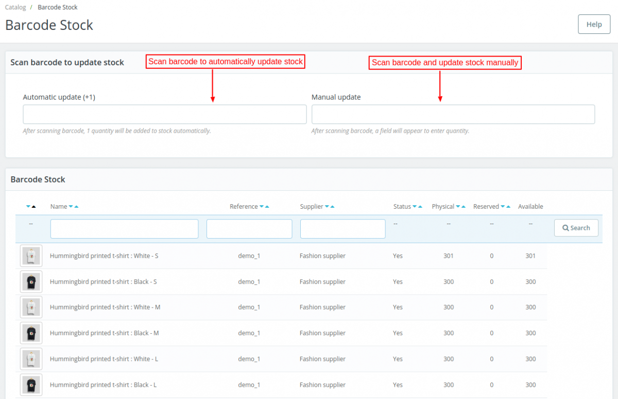Click the black ascending arrow in first column
Viewport: 618px width, 399px height.
(x=34, y=207)
